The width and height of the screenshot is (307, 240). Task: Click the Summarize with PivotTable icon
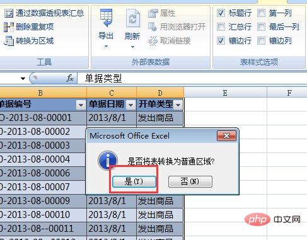pyautogui.click(x=9, y=13)
